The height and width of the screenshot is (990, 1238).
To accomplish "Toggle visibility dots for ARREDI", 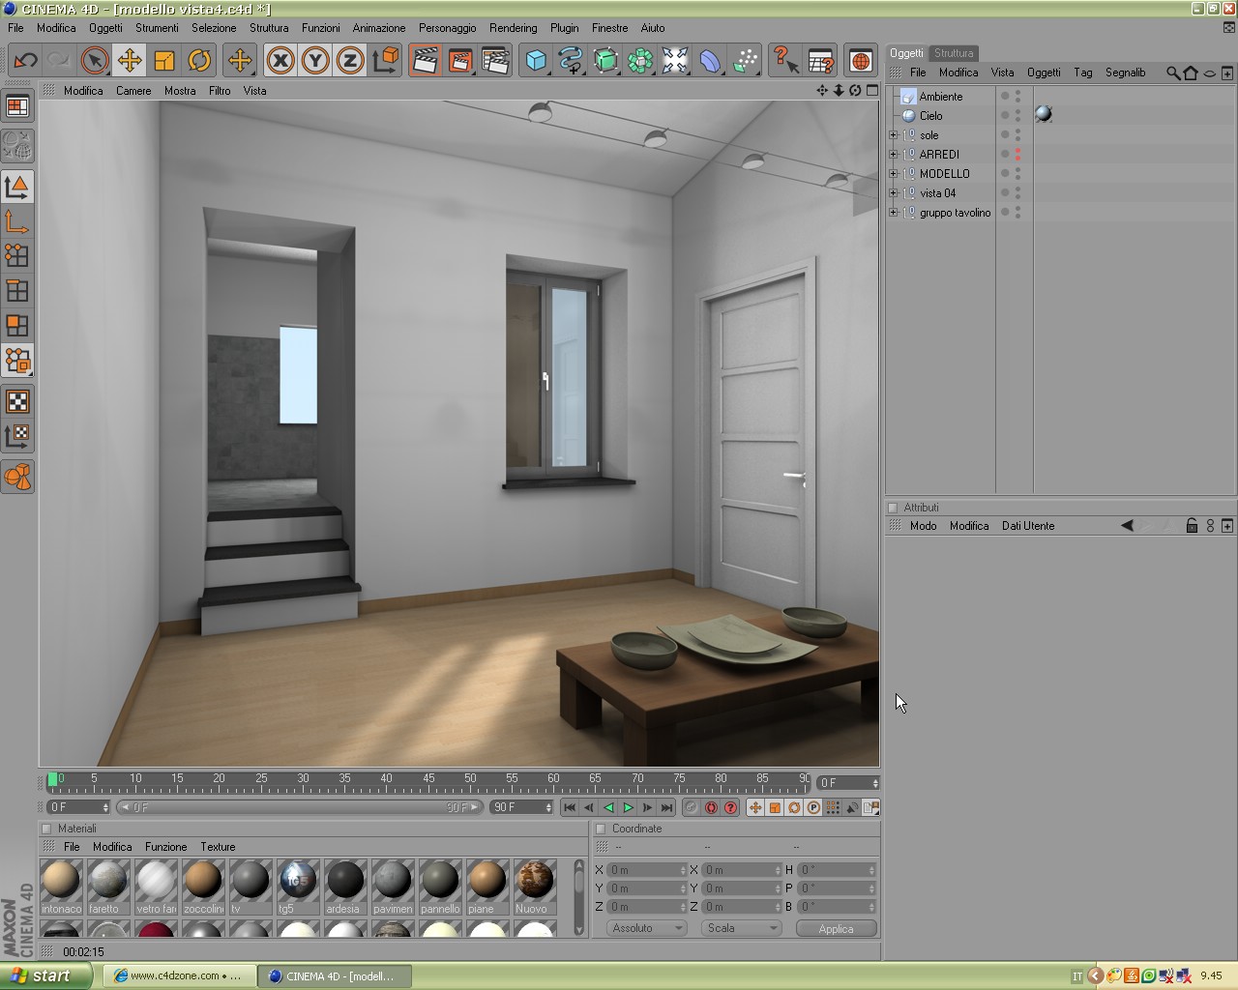I will (x=1017, y=155).
